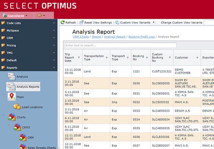This screenshot has width=214, height=149.
Task: Open the Analysis report icon in sidebar
Action: (12, 77)
